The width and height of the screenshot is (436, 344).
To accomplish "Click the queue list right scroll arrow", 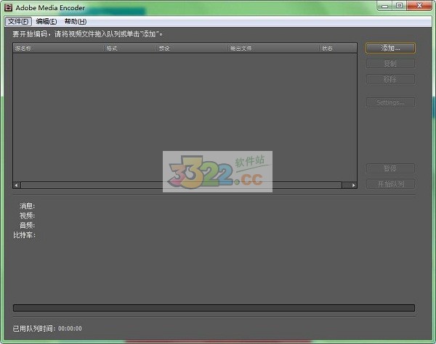I will [x=353, y=185].
